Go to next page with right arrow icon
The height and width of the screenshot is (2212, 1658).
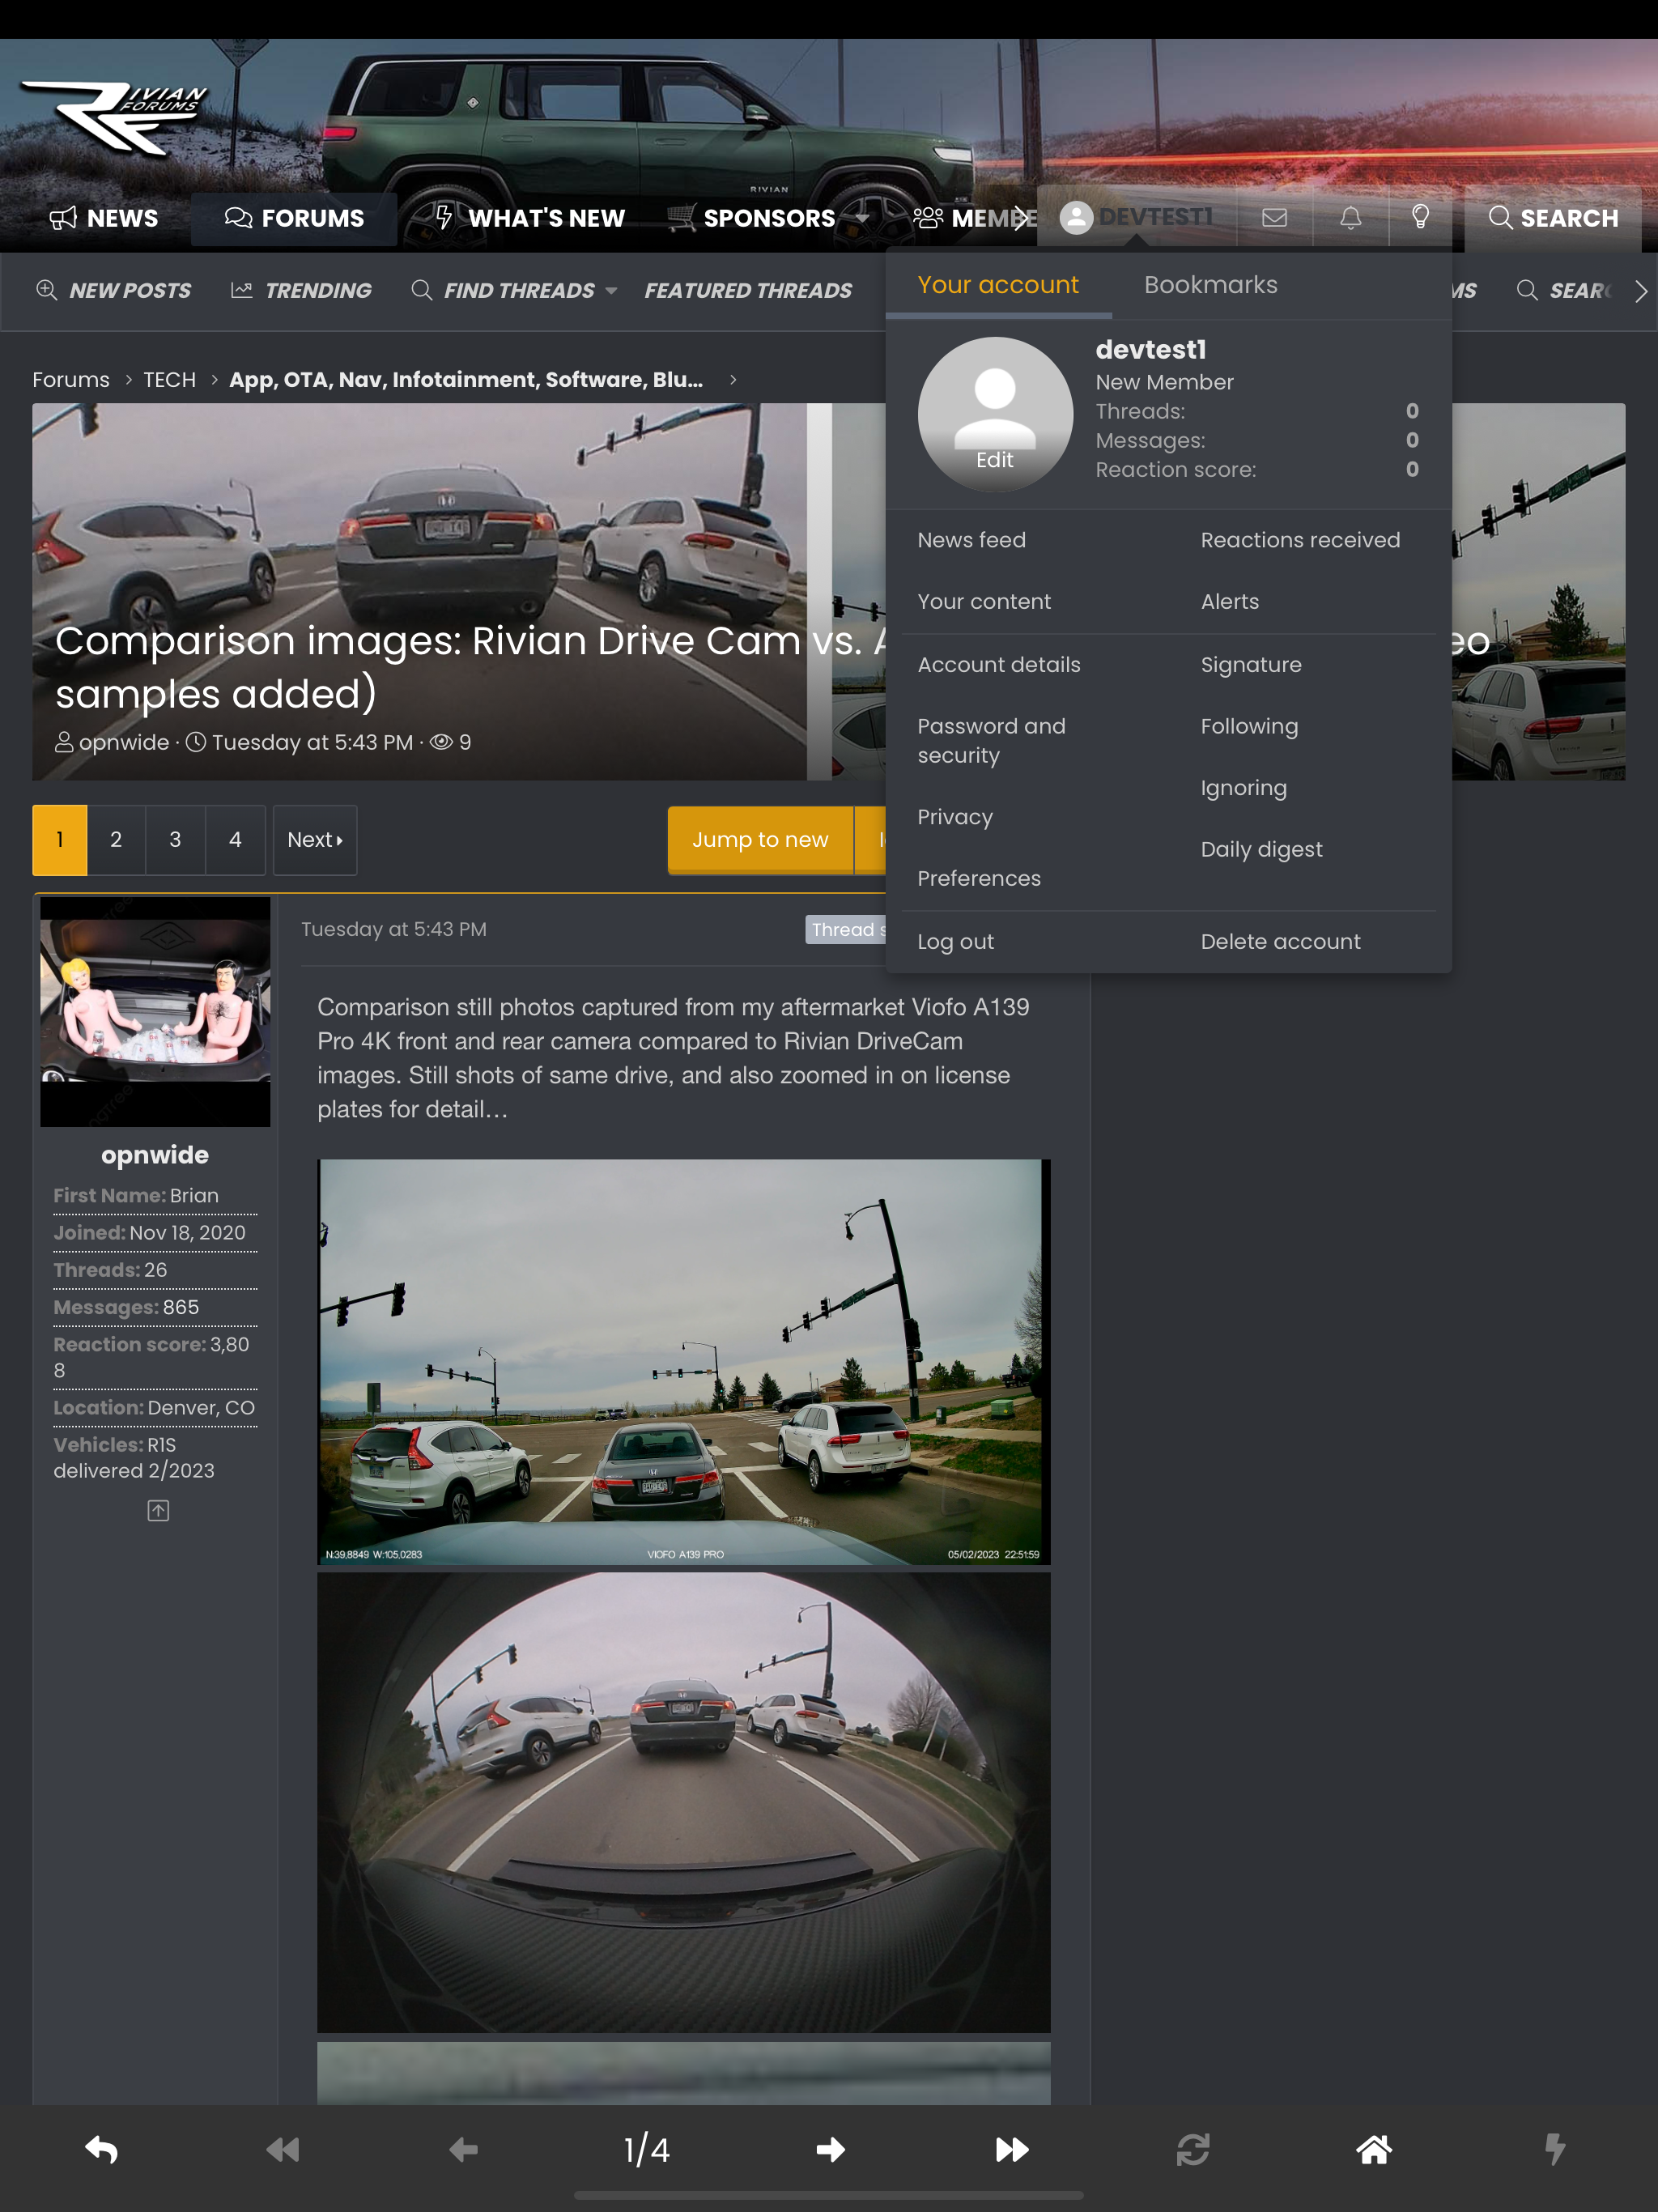[830, 2150]
